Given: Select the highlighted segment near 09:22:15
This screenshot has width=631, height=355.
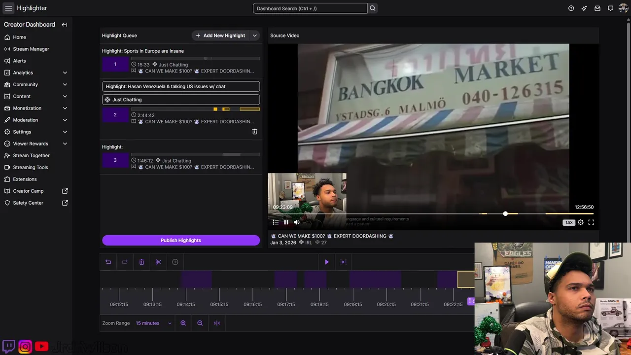Looking at the screenshot, I should (466, 279).
